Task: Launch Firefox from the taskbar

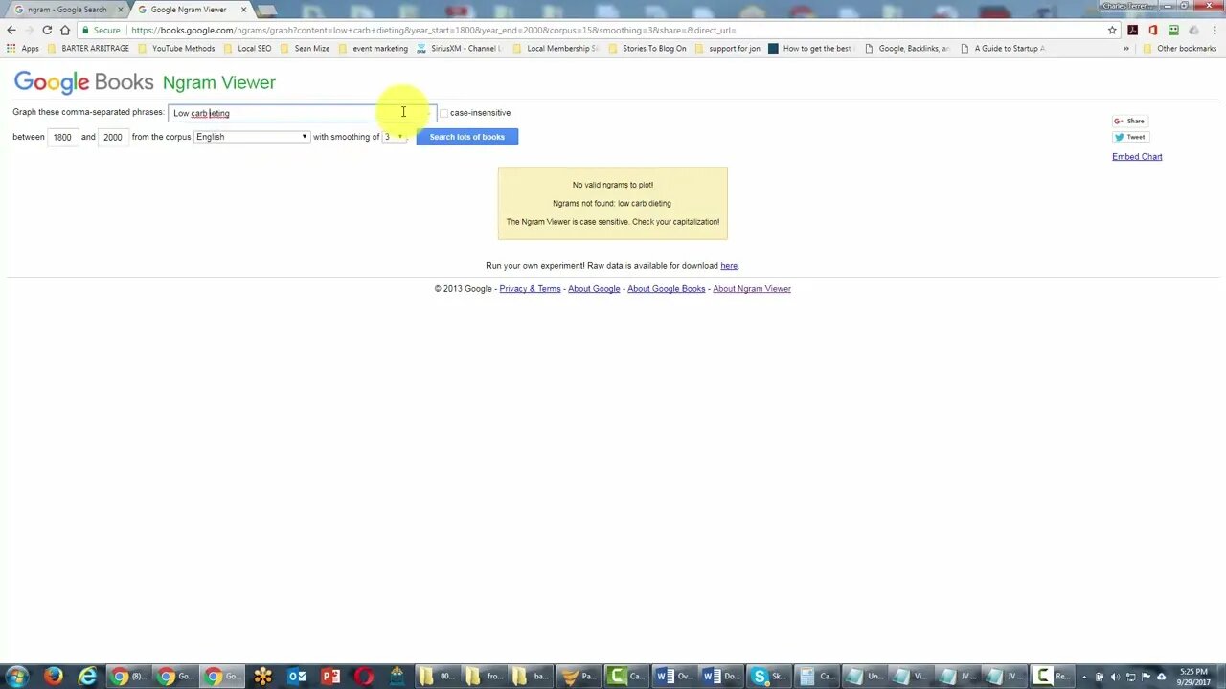Action: point(53,677)
